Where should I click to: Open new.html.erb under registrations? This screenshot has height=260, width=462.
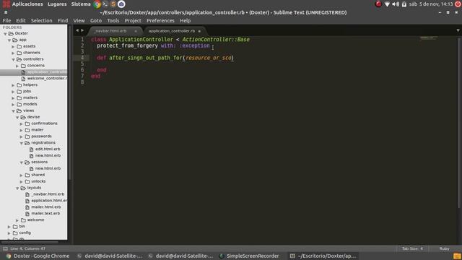(x=48, y=156)
